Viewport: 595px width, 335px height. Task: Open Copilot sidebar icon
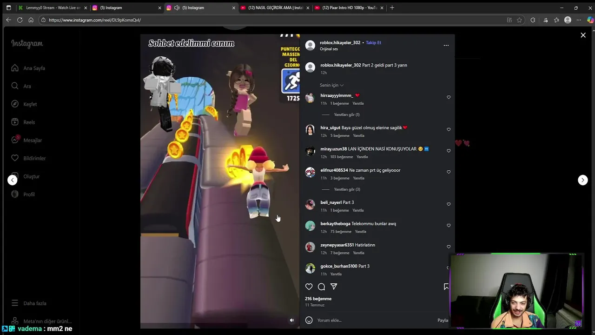590,20
